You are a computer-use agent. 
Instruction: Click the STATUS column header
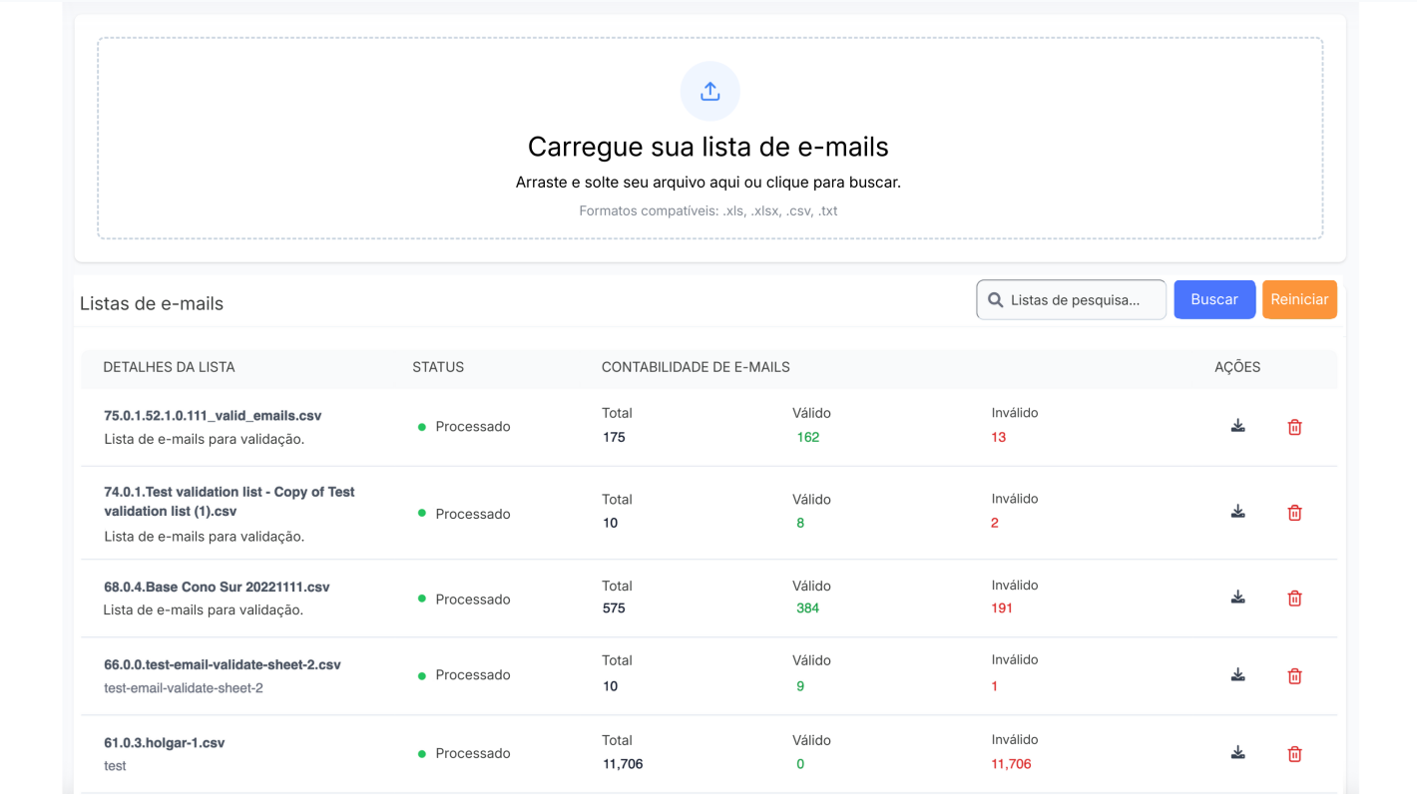438,367
